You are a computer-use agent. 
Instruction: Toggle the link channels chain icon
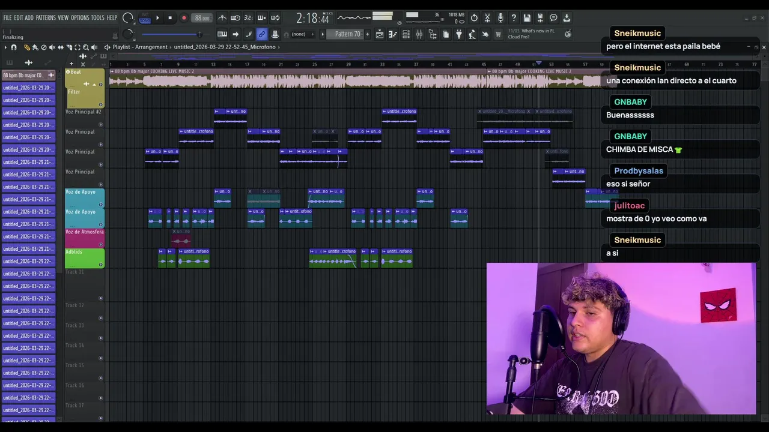coord(261,34)
